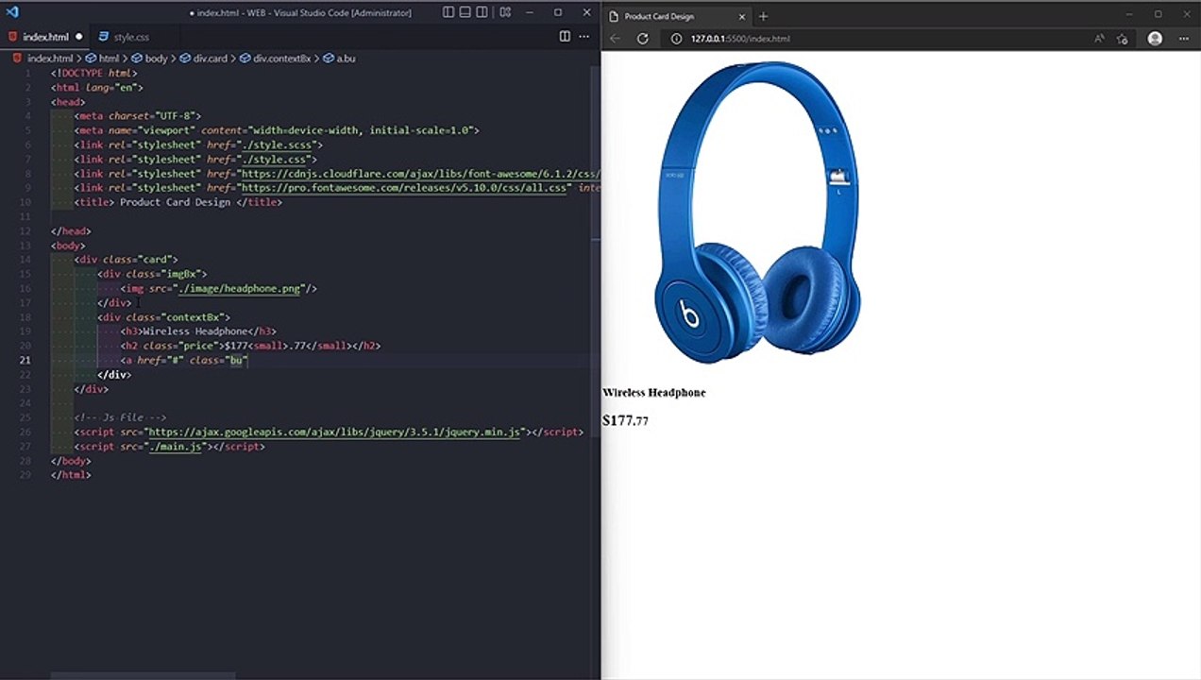Click the Wireless Headphone heading in browser

click(x=654, y=393)
